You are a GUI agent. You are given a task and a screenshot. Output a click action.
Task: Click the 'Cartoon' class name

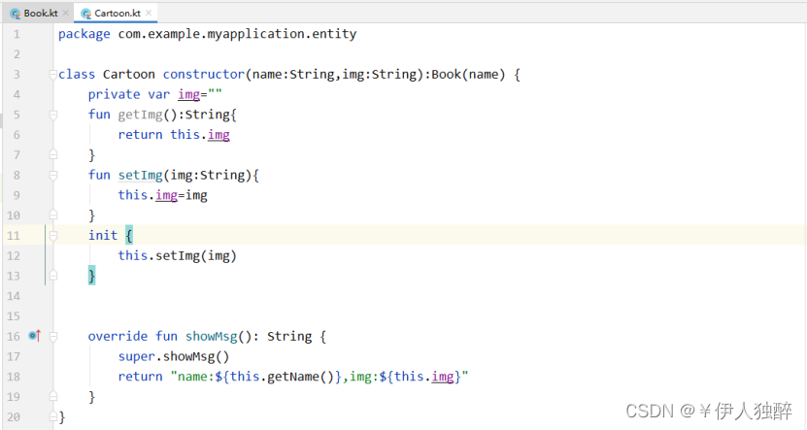tap(128, 75)
